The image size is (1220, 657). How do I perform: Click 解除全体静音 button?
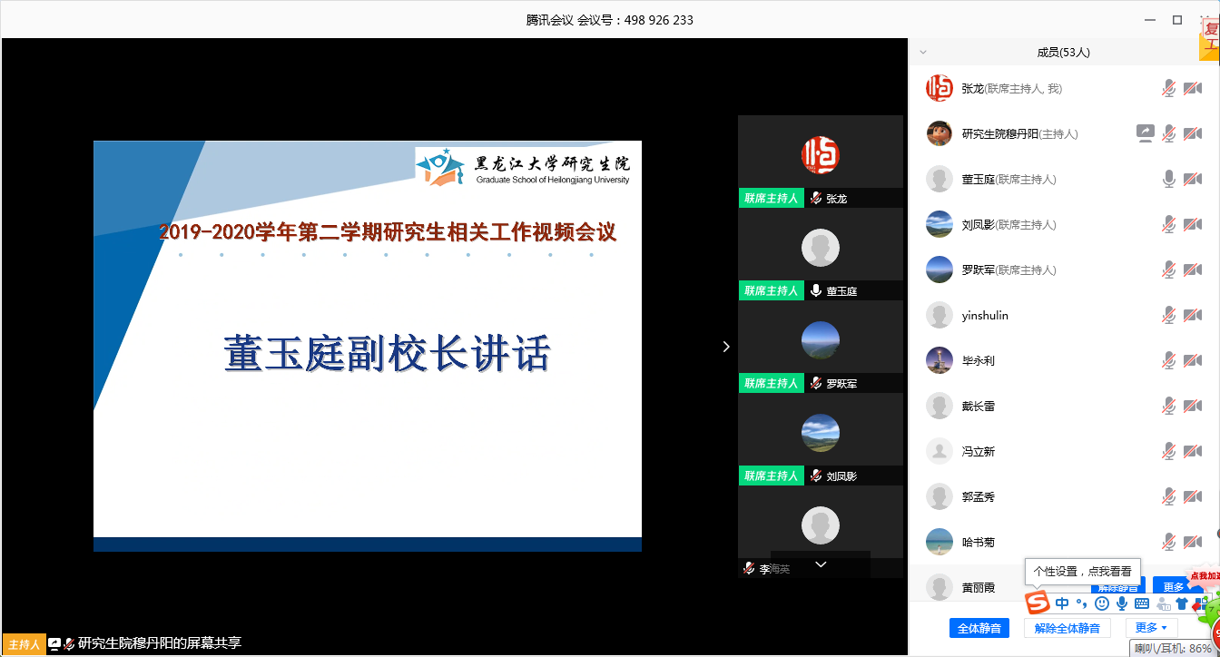[1067, 628]
